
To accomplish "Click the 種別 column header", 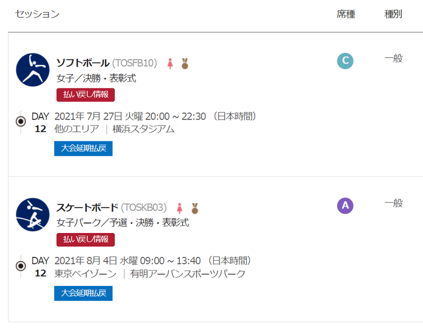I will (393, 14).
